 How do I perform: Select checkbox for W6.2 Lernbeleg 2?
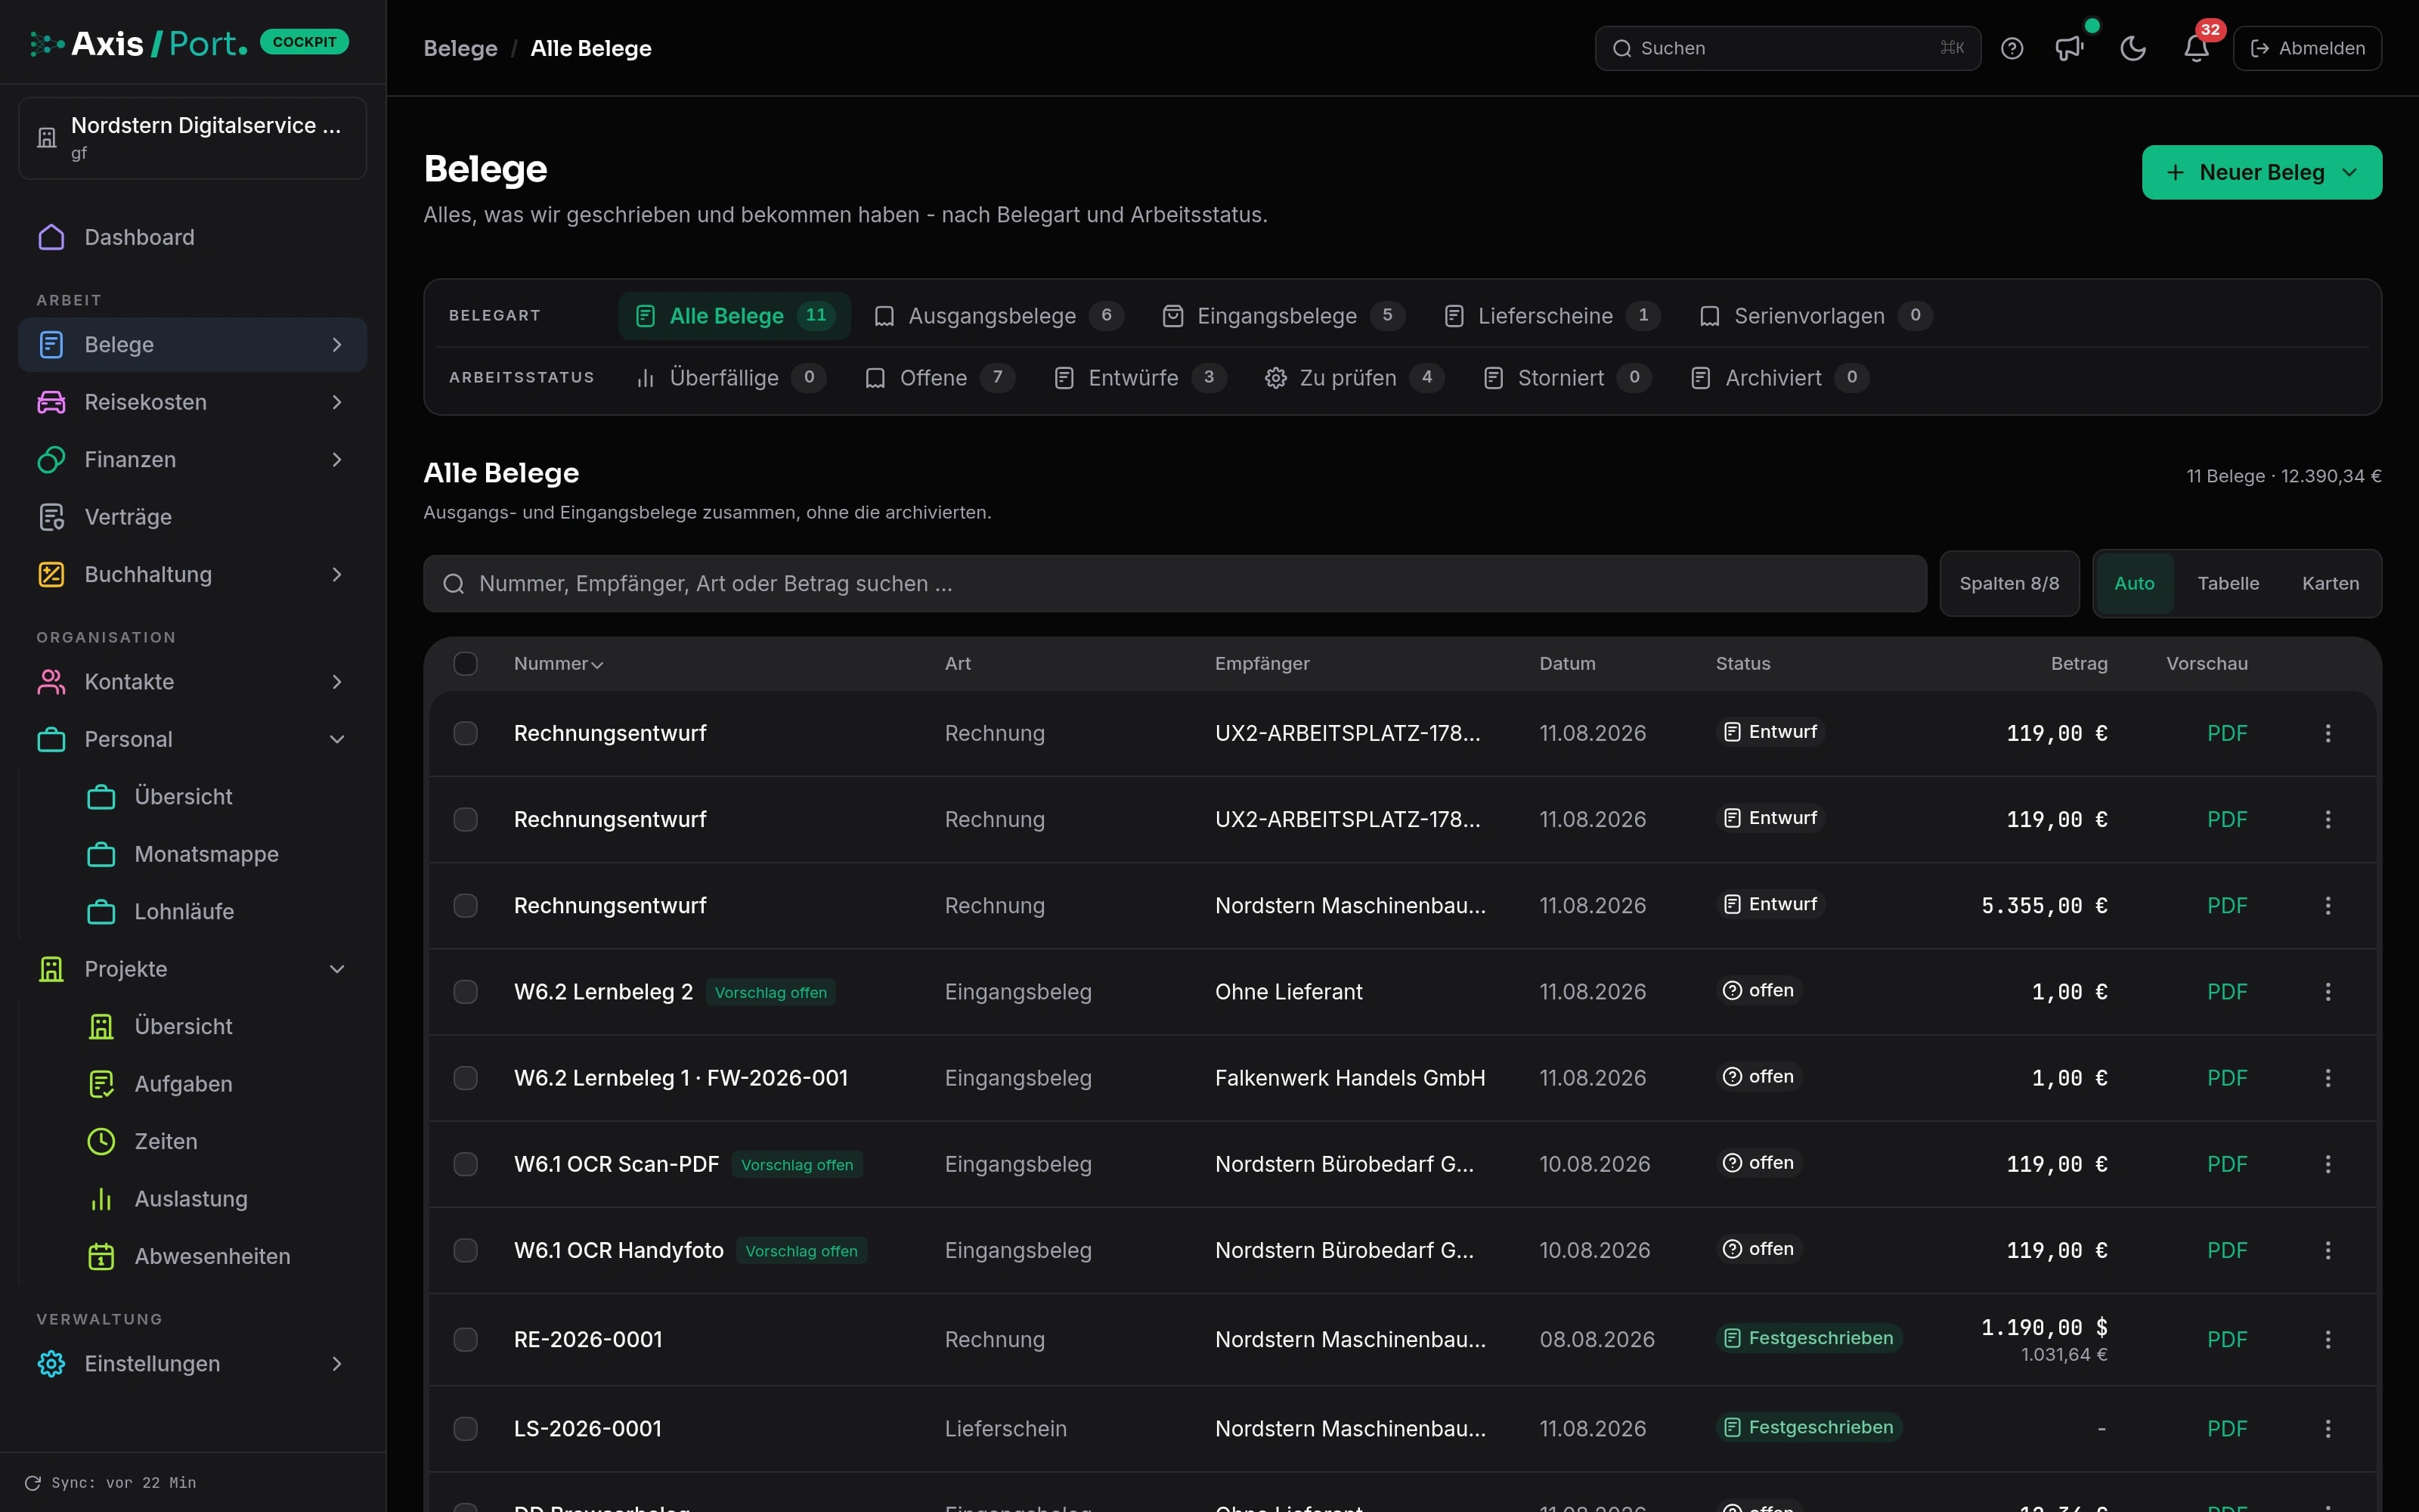pos(466,992)
